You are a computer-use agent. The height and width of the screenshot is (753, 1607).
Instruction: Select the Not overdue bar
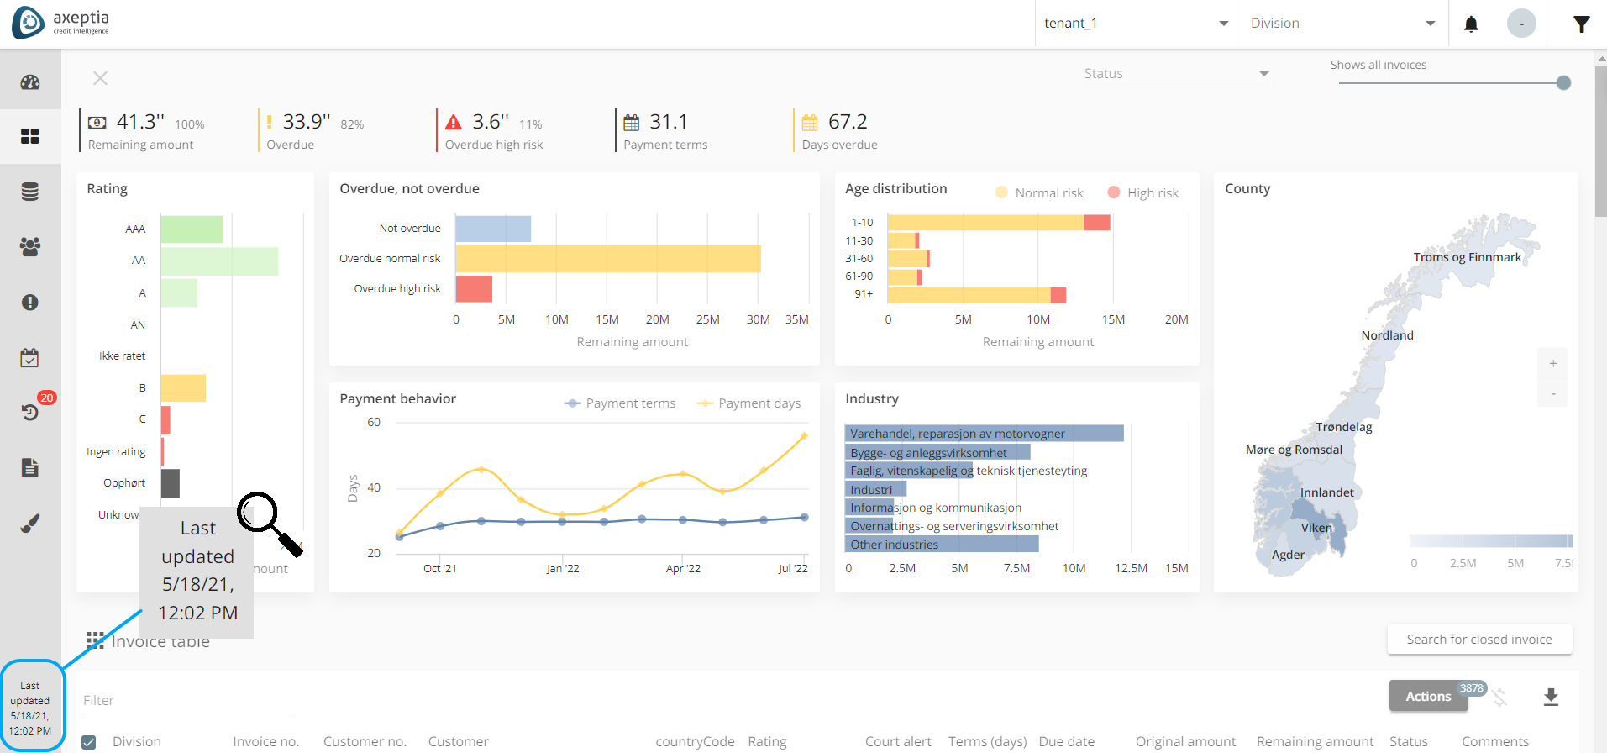(x=493, y=229)
